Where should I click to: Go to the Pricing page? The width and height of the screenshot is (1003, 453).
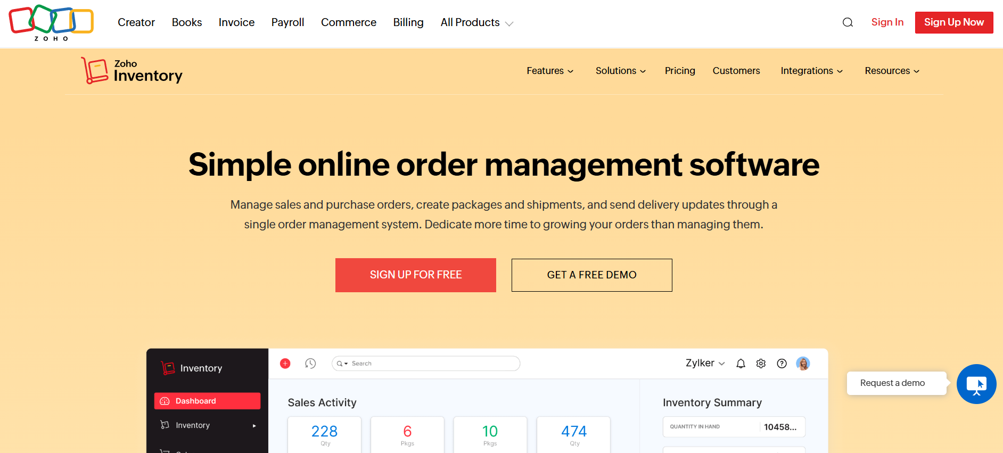[x=680, y=71]
